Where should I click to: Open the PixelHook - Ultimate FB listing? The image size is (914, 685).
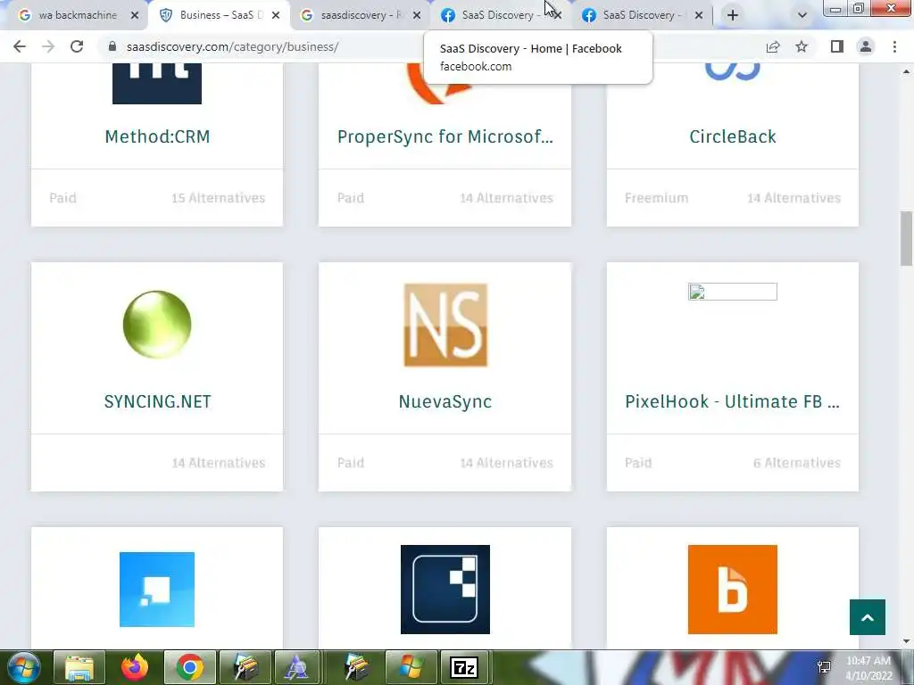(732, 401)
